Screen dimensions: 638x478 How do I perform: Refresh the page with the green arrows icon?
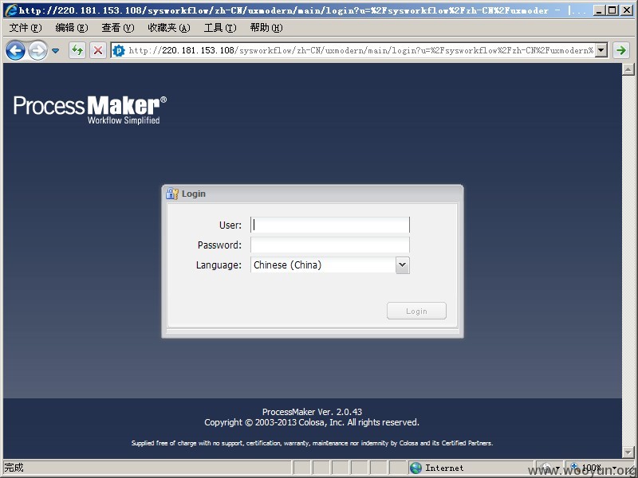tap(77, 50)
